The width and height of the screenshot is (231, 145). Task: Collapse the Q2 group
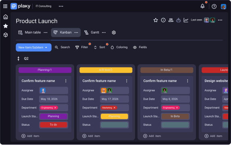coord(19,59)
